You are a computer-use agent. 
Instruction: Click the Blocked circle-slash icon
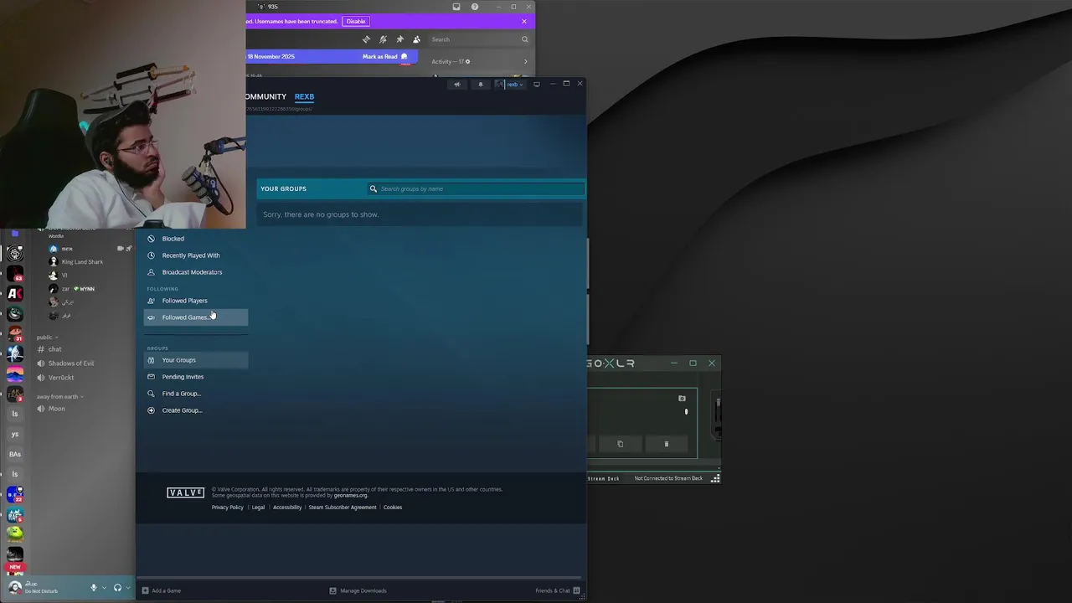151,239
